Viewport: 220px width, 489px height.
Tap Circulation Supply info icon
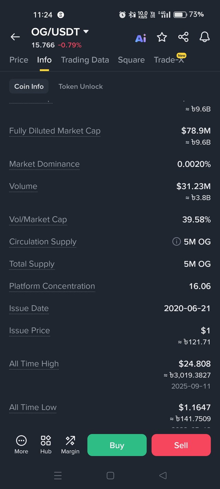pos(176,242)
